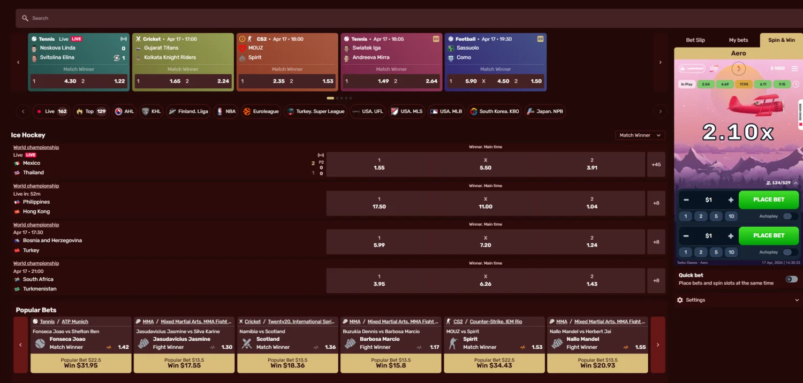Select Aero In Play tab
Image resolution: width=803 pixels, height=383 pixels.
coord(686,85)
